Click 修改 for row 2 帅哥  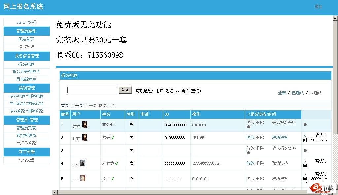coord(250,138)
